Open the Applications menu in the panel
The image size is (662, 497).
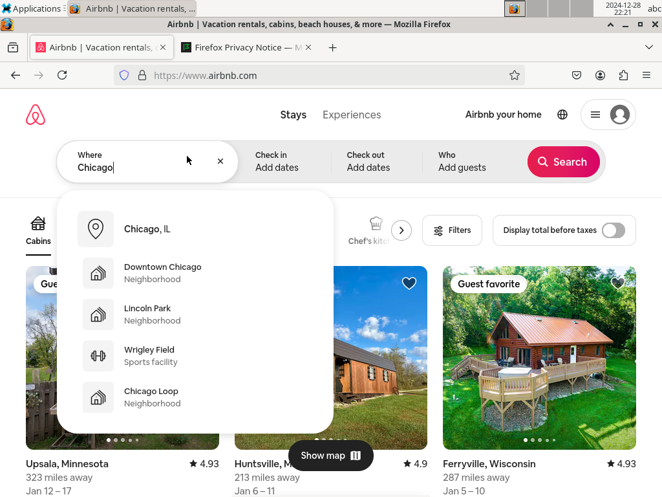(x=32, y=8)
